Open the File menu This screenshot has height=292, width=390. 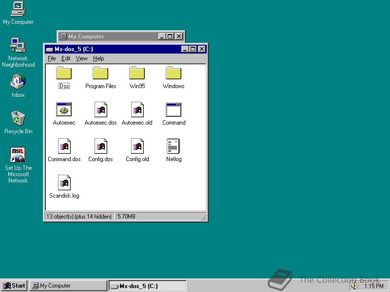click(x=52, y=58)
